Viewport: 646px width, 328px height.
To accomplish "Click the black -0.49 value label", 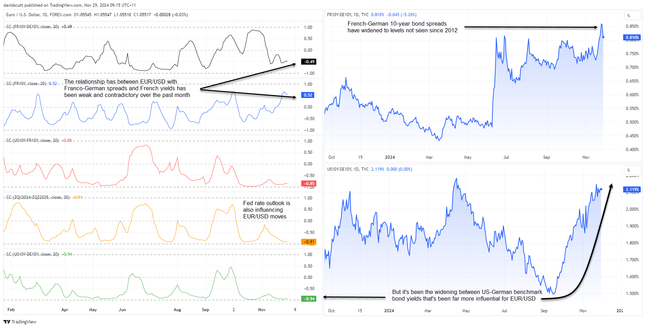I will 309,62.
